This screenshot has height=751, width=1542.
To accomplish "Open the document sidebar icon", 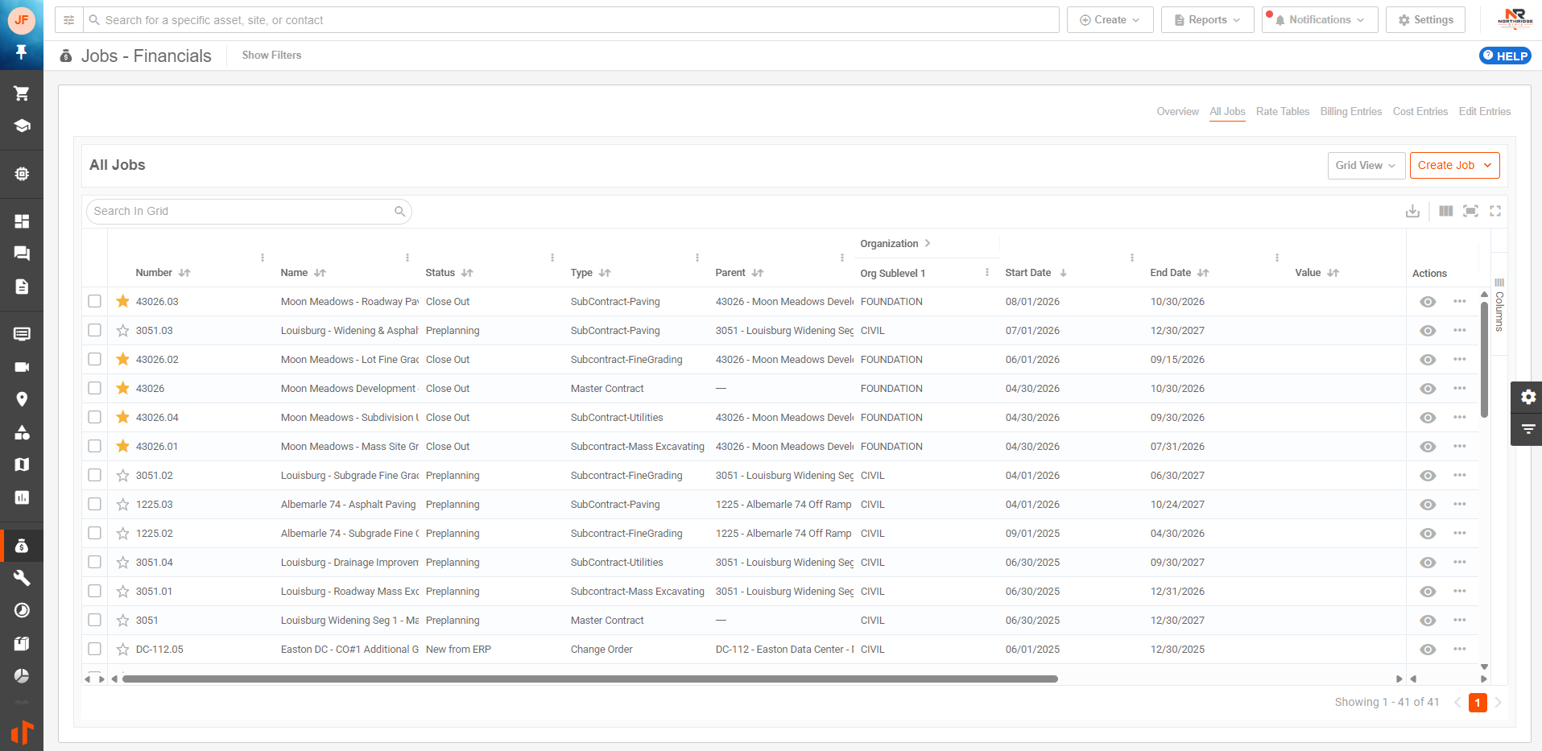I will 22,287.
